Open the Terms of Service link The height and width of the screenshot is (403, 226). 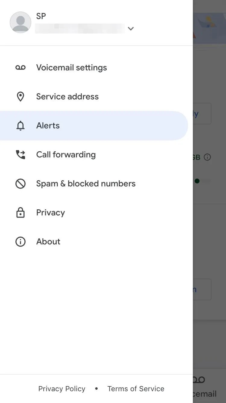[x=136, y=389]
